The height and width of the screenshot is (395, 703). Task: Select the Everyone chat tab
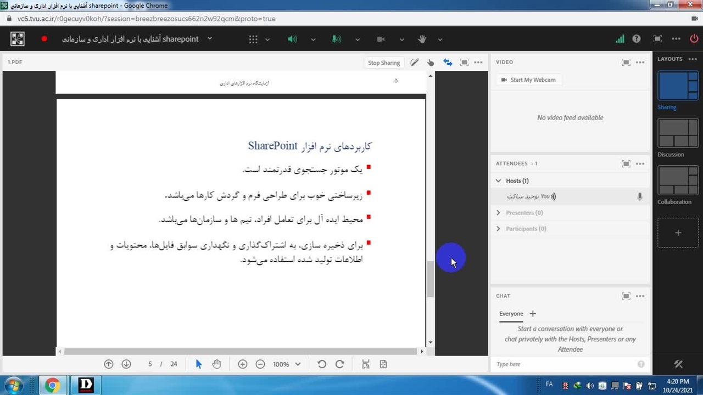(511, 314)
